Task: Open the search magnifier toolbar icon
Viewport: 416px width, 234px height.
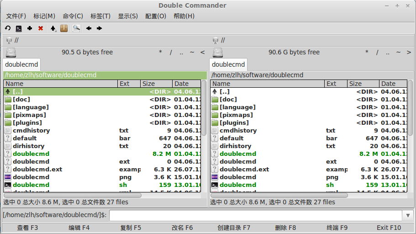Action: pyautogui.click(x=76, y=28)
